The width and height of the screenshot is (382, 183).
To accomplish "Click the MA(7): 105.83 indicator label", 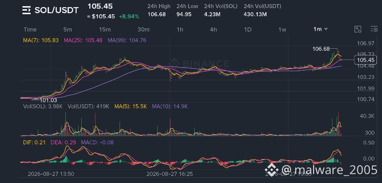I will coord(41,40).
